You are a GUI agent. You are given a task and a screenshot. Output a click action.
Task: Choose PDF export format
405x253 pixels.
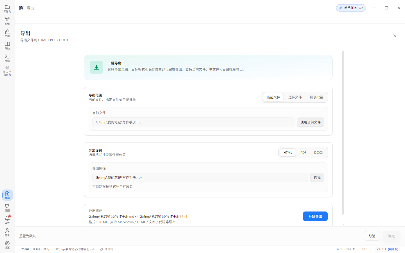(303, 153)
